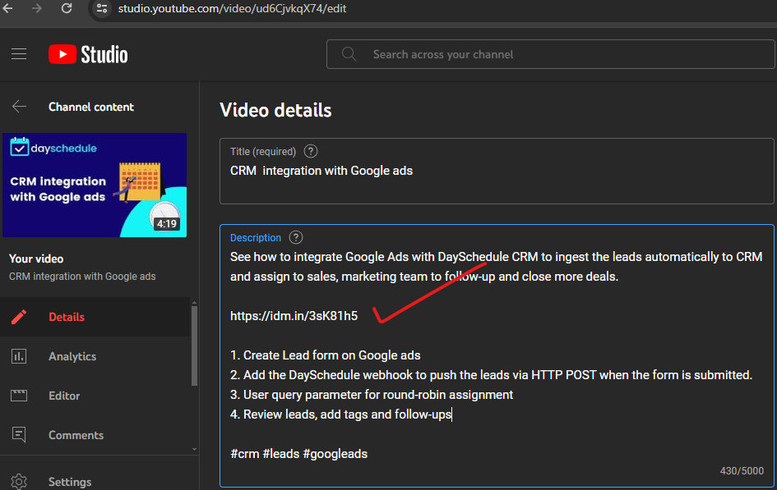Click the Title help question icon
777x490 pixels.
click(x=311, y=151)
